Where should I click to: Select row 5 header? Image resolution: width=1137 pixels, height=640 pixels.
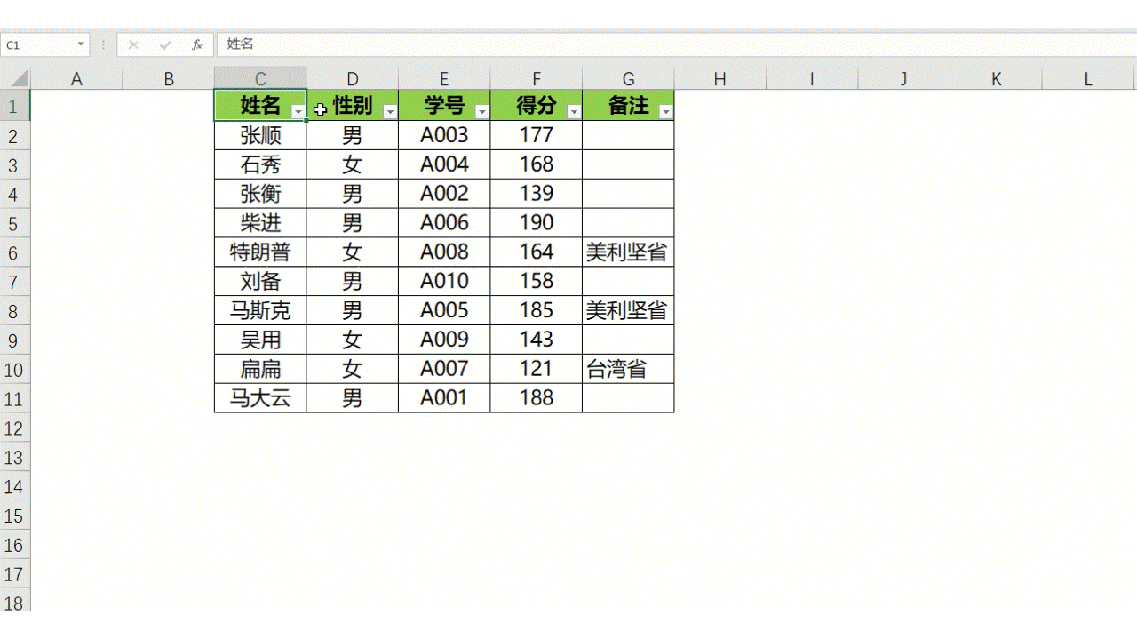[x=15, y=223]
